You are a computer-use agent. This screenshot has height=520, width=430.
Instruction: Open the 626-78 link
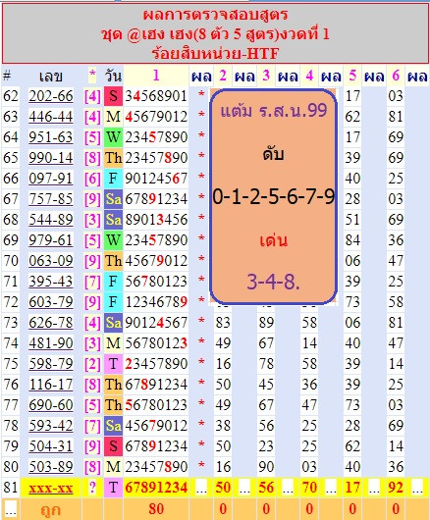click(51, 323)
